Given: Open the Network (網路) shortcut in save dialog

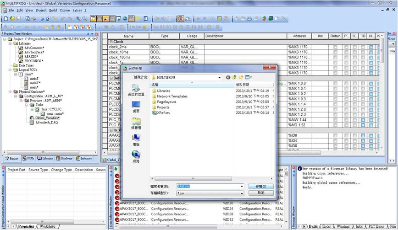Looking at the screenshot, I should [x=136, y=157].
